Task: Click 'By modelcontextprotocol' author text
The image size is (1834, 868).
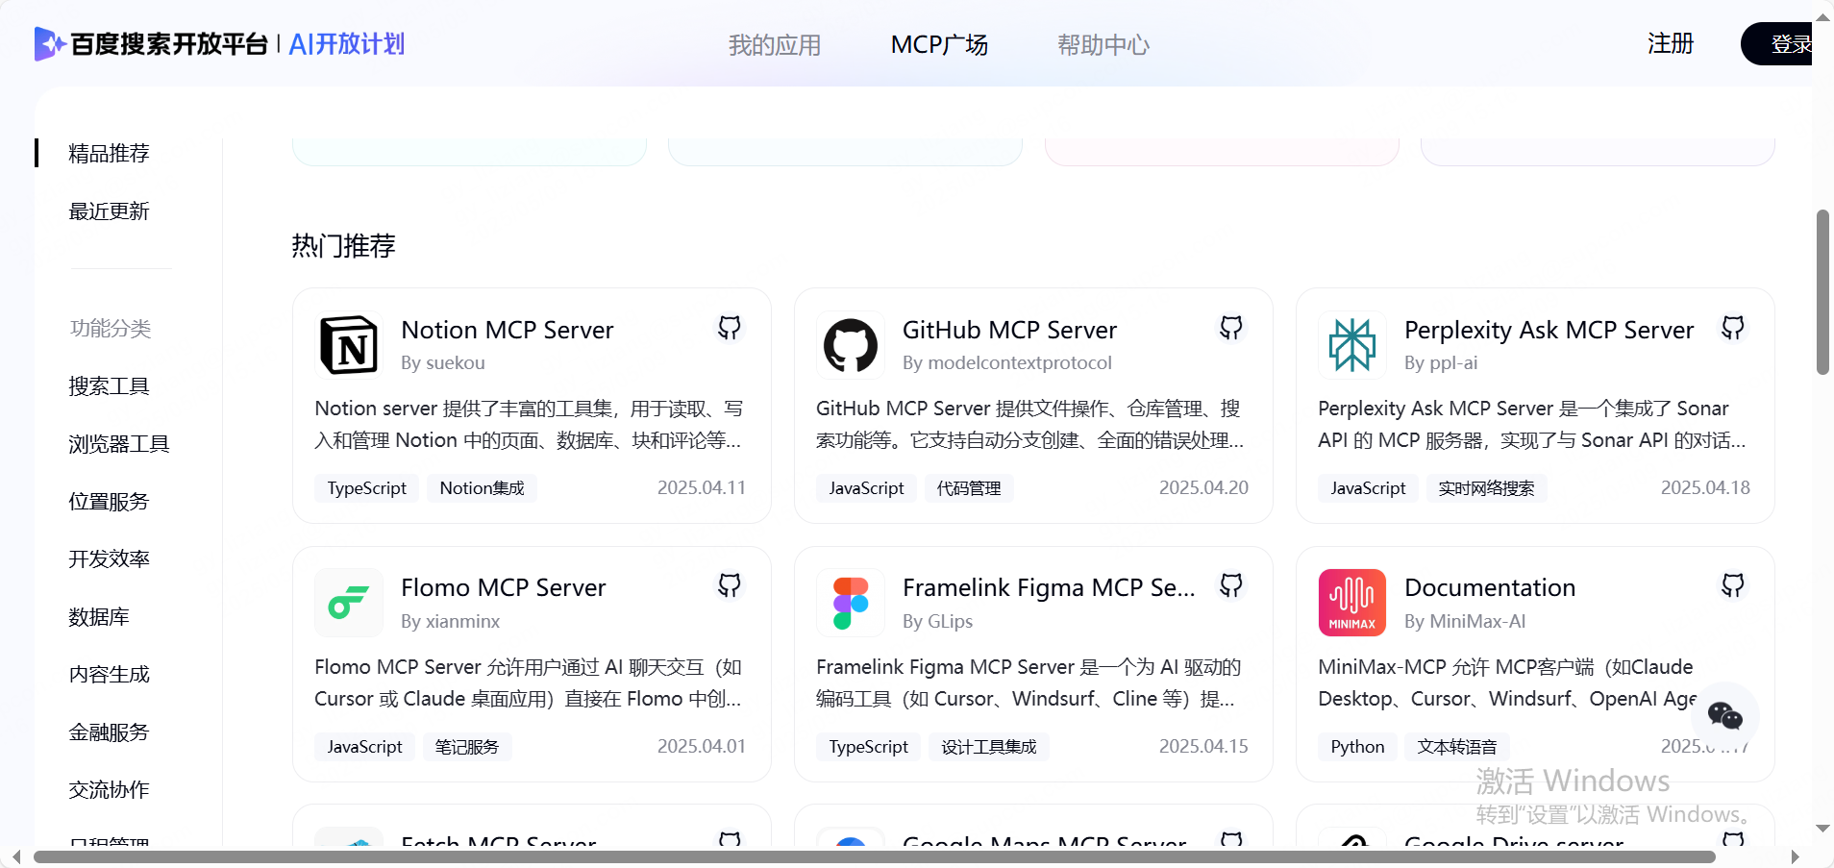Action: pos(1007,363)
